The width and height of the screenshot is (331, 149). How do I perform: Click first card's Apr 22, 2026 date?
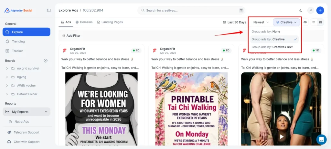(78, 53)
